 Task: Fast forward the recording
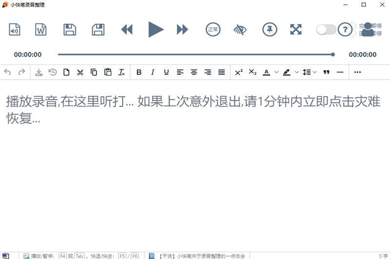pyautogui.click(x=182, y=30)
